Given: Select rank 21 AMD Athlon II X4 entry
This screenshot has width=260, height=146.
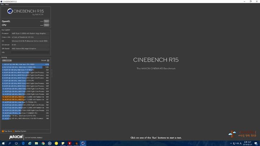Looking at the screenshot, I should [x=26, y=119].
